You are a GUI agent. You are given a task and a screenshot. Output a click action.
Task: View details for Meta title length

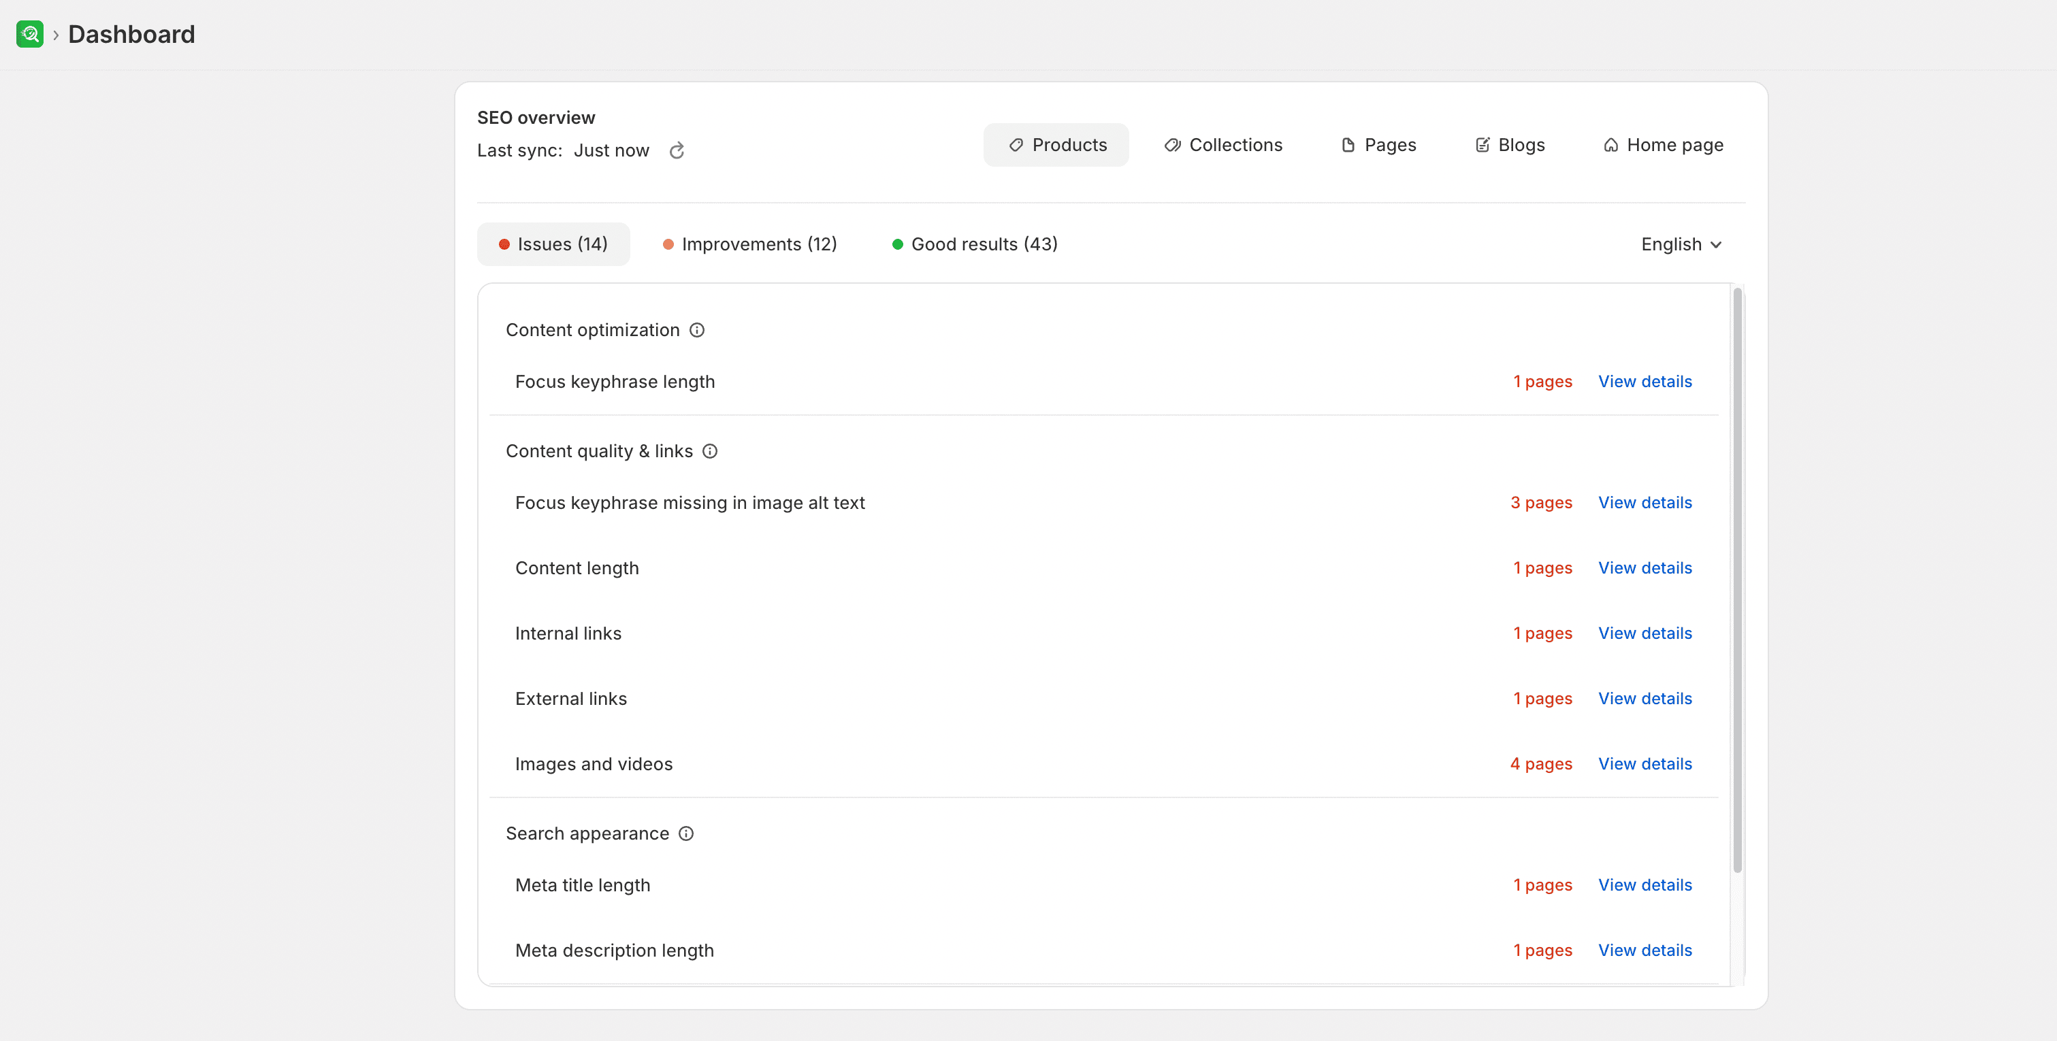coord(1645,886)
